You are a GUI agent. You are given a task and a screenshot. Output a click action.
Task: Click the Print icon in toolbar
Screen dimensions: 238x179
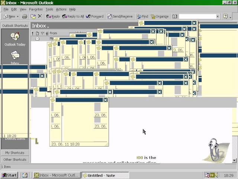coord(25,16)
